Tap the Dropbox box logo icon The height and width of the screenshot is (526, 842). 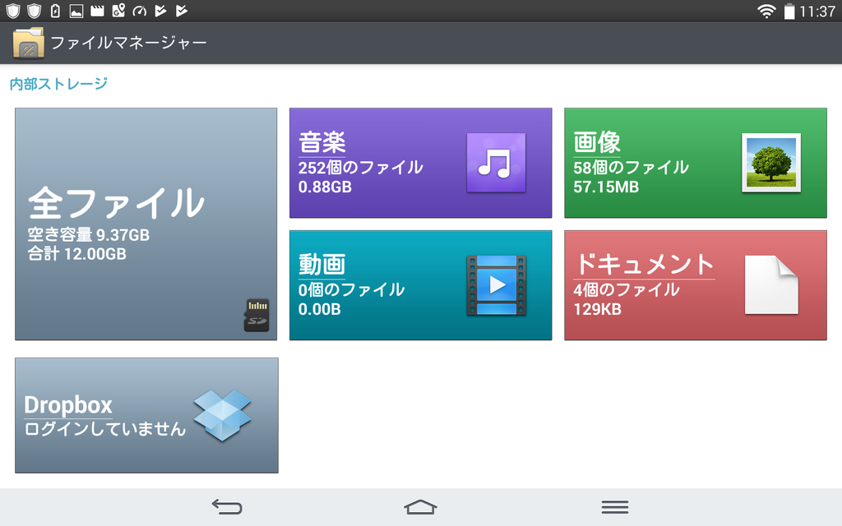pyautogui.click(x=222, y=415)
